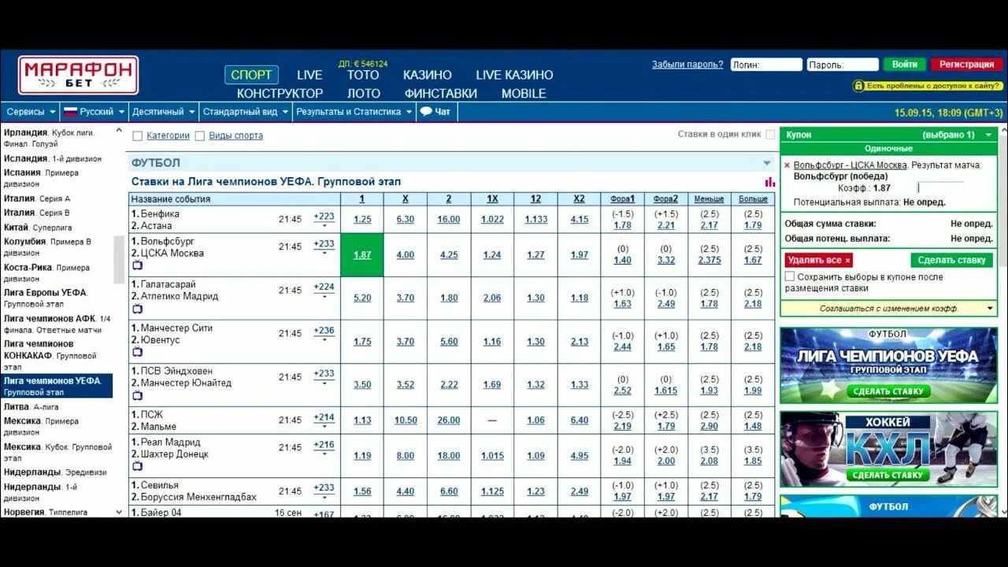1008x567 pixels.
Task: Select the highlighted 1.87 Wolfsburg win odds
Action: tap(362, 255)
